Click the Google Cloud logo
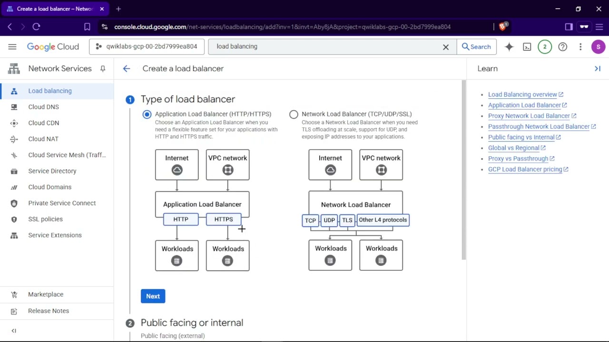The height and width of the screenshot is (342, 609). coord(53,47)
